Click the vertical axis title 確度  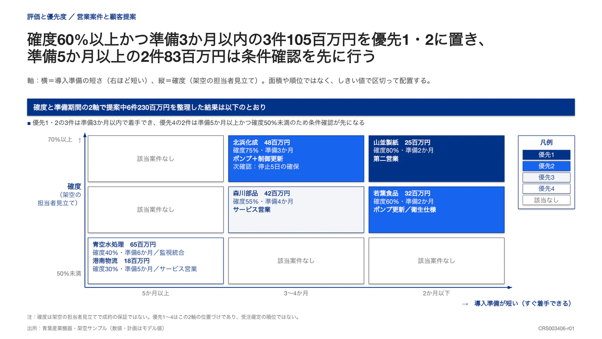74,186
